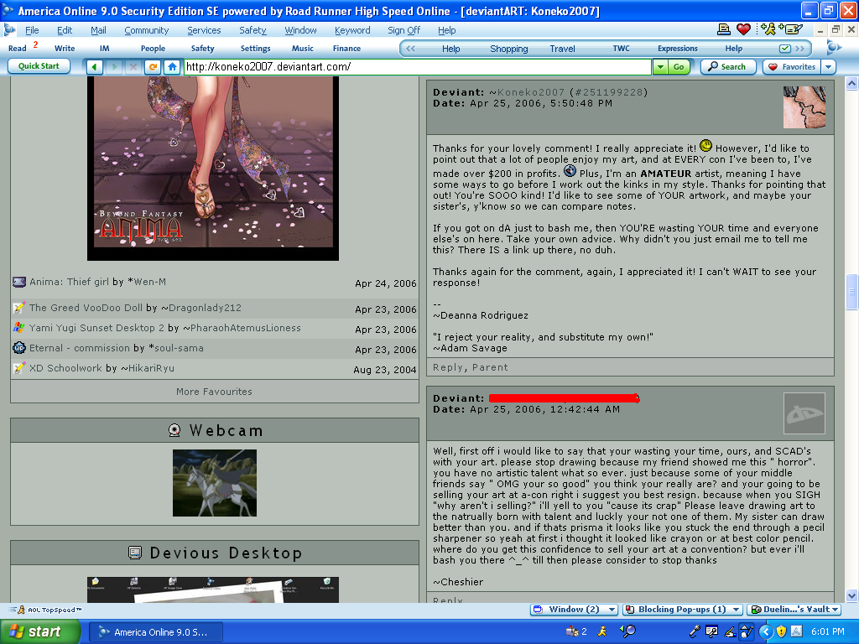Click the add address card icon
The height and width of the screenshot is (644, 859).
coord(790,29)
